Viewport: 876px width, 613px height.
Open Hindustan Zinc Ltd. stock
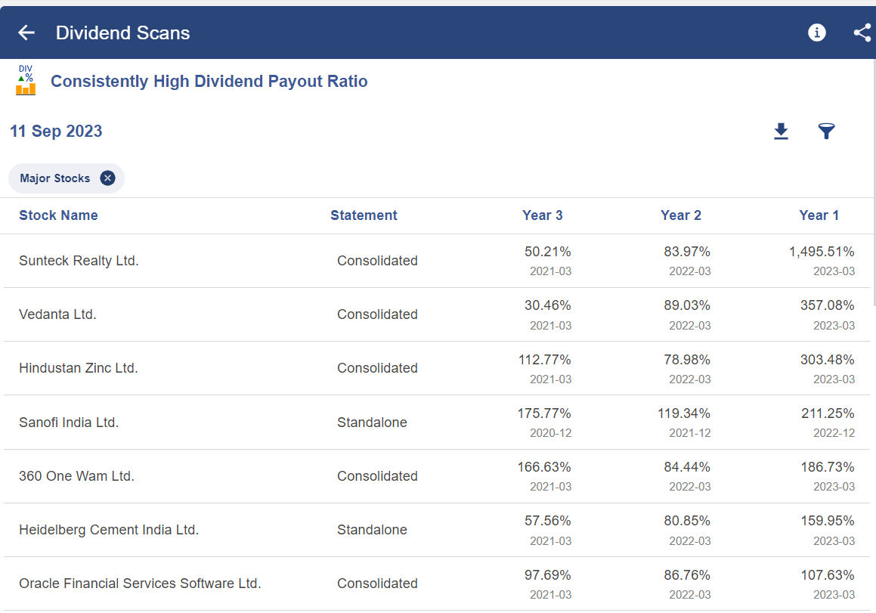tap(78, 368)
